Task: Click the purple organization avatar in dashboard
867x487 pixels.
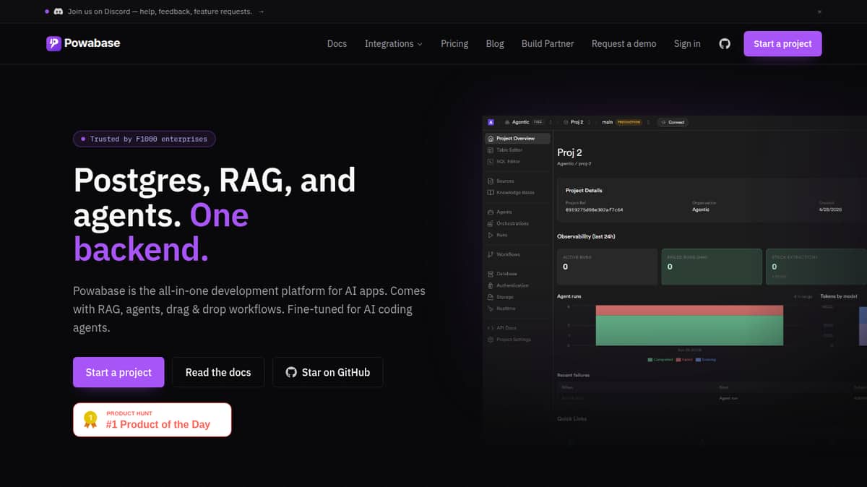Action: click(x=491, y=122)
